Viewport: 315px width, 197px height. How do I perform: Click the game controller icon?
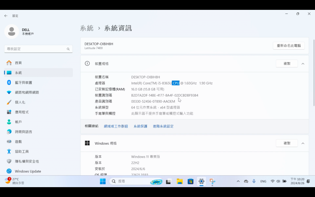coord(9,142)
